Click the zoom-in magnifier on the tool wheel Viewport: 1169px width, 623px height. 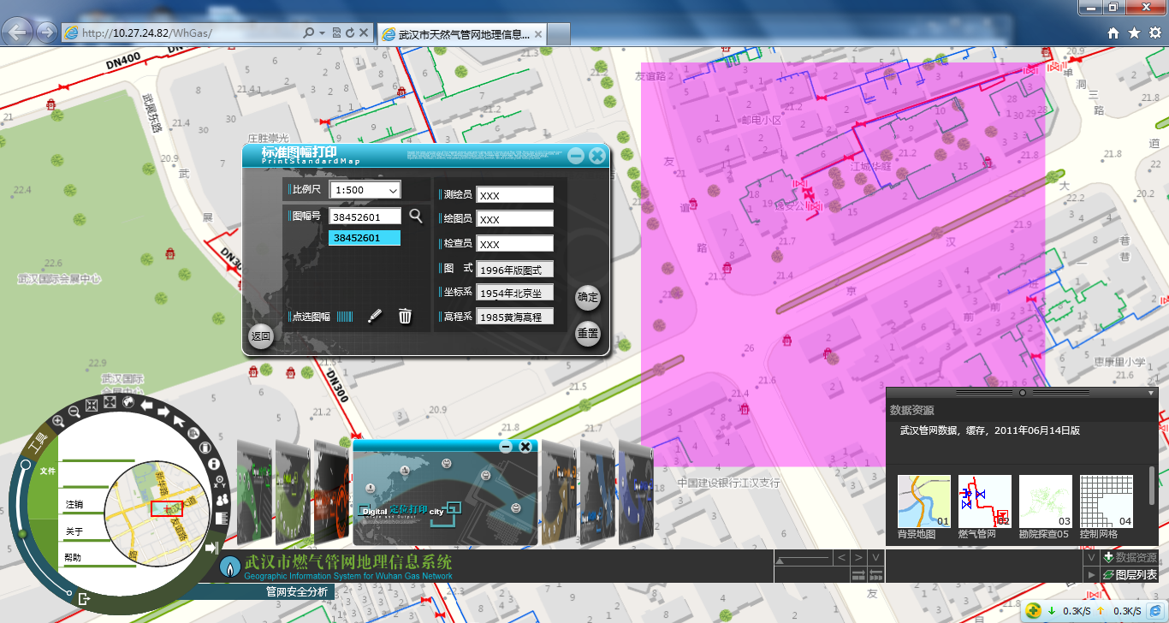click(x=58, y=421)
